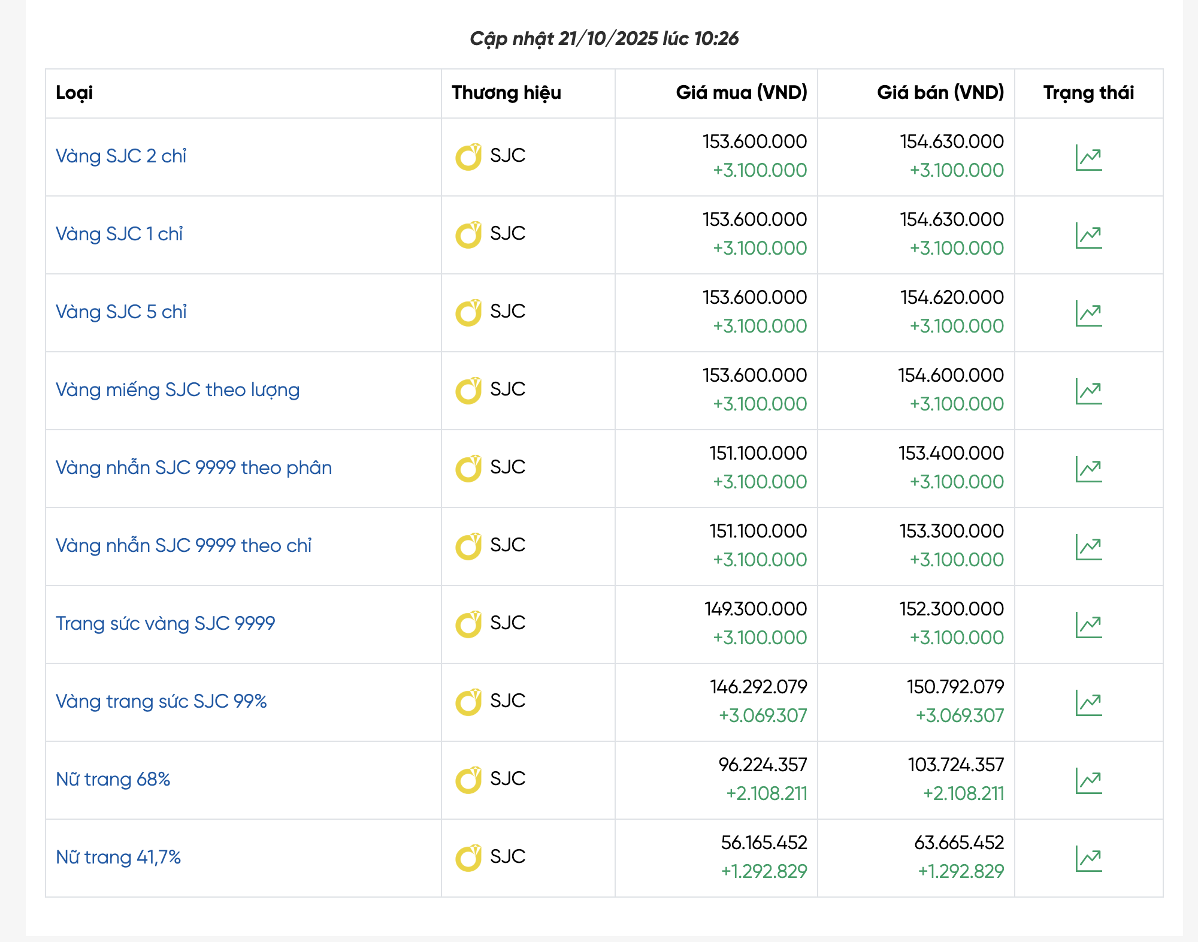Click the Giá bán (VND) column header
Viewport: 1198px width, 942px height.
940,92
